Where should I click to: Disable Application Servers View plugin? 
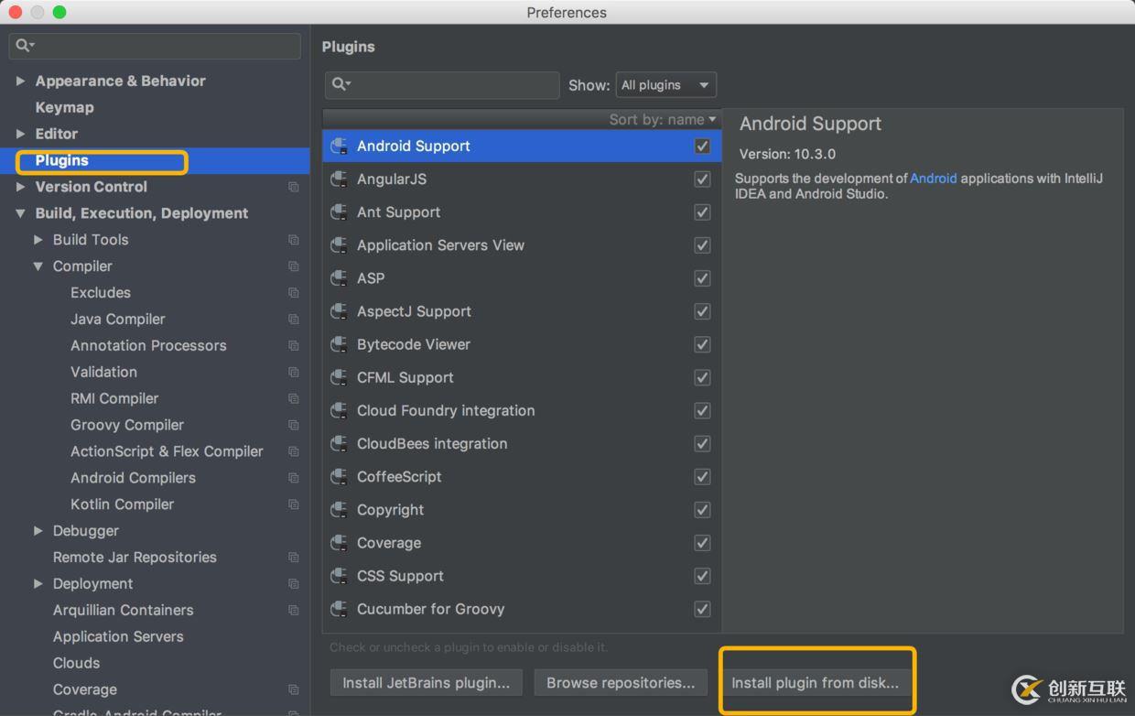click(x=702, y=244)
